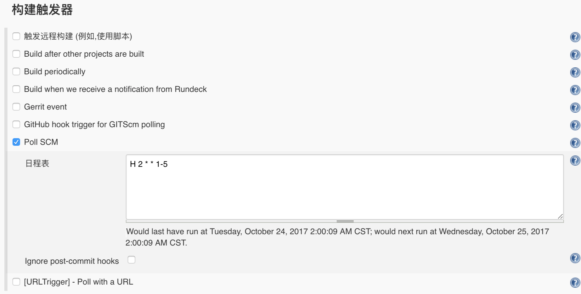
Task: Check GitHub hook trigger for GITScm polling
Action: point(16,124)
